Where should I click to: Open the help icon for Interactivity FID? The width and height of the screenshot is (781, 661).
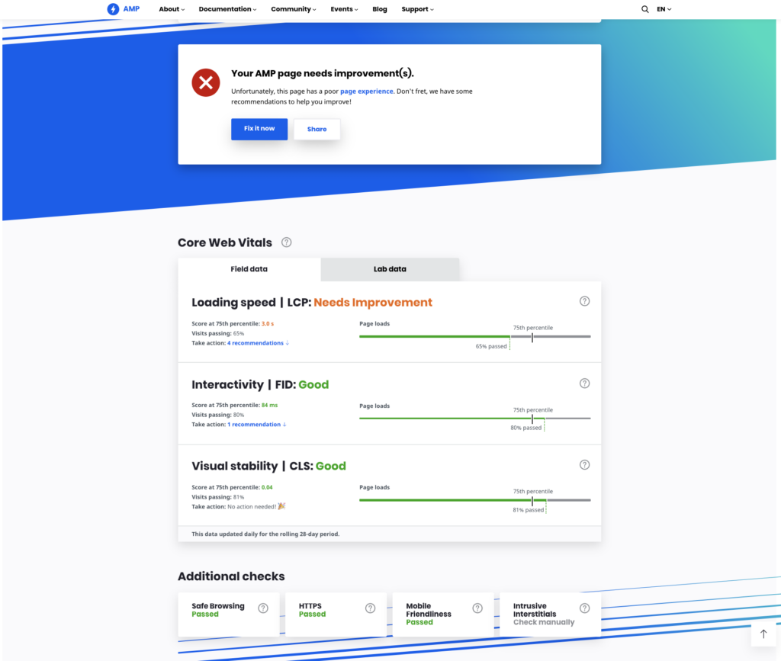click(x=585, y=383)
